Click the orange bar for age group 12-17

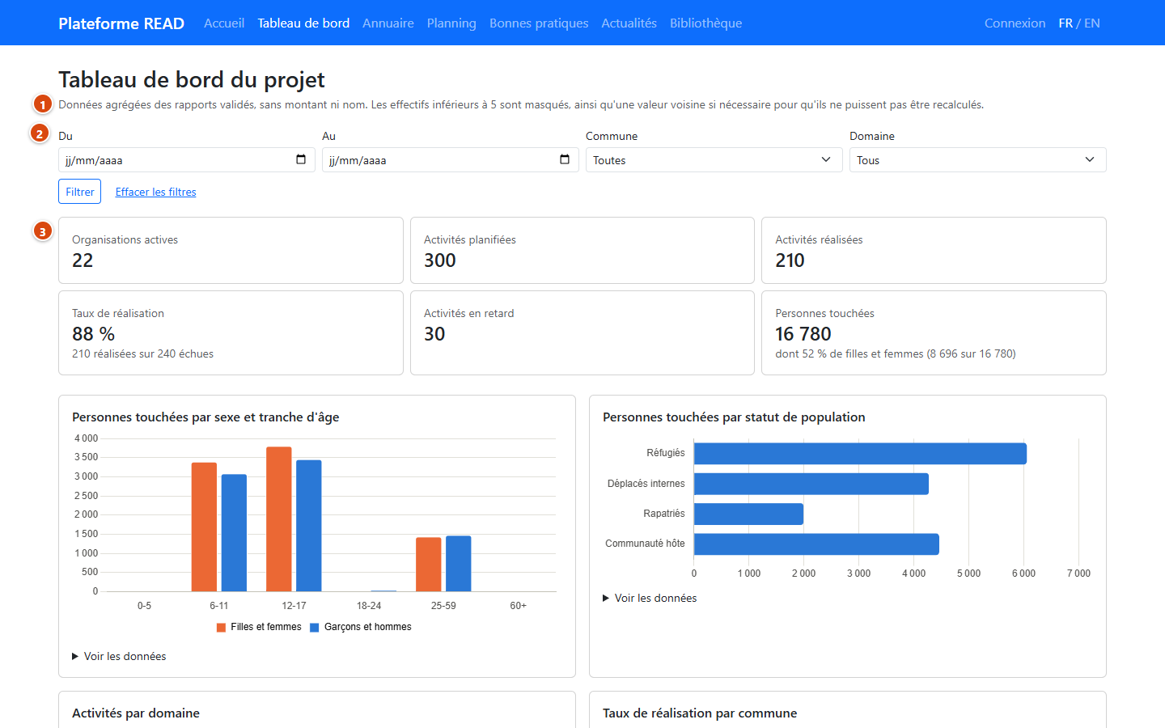click(x=279, y=519)
